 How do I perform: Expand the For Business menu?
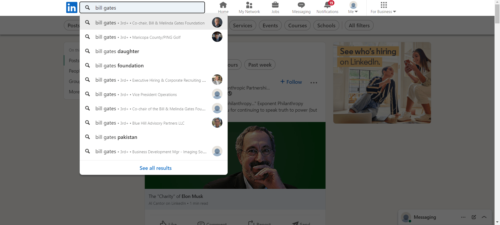click(383, 8)
